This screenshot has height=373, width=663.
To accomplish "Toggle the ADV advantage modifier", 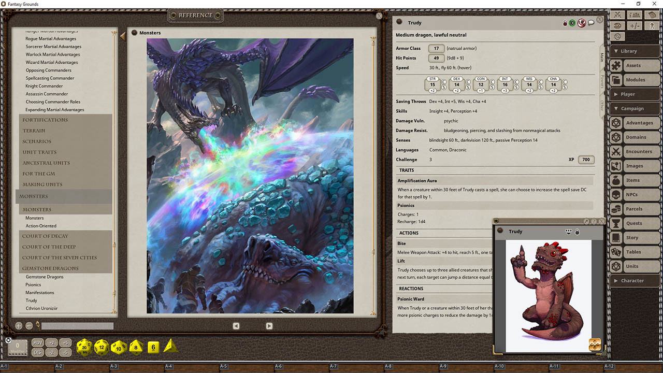I will [38, 343].
